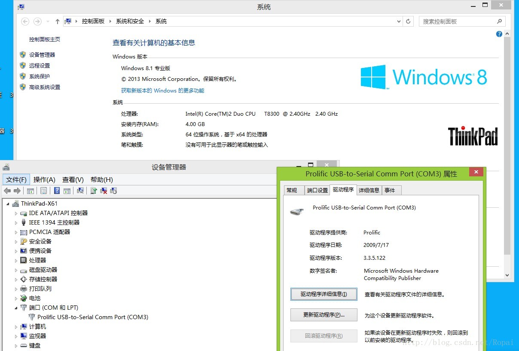Screen dimensions: 519x351
Task: Expand IDE ATA/ATAPI 控制器 node
Action: click(x=16, y=213)
